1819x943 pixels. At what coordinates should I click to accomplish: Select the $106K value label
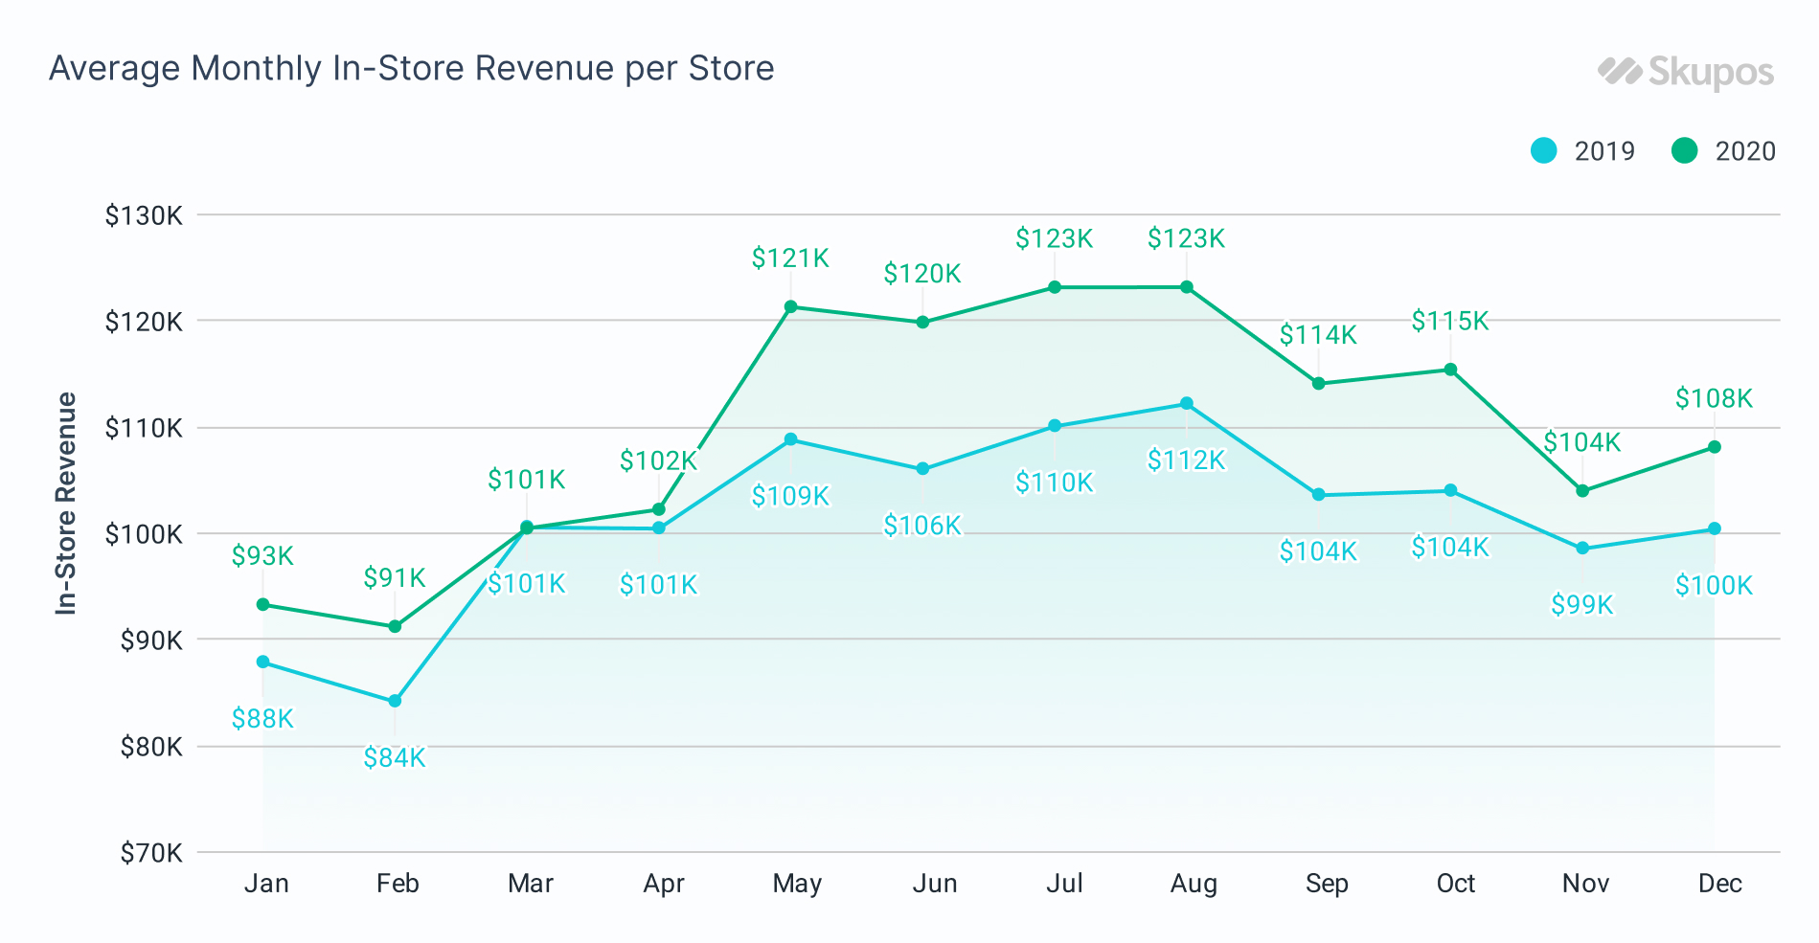click(922, 526)
